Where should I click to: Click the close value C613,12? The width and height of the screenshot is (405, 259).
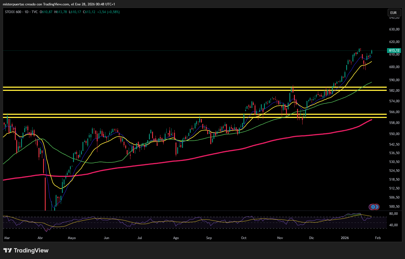click(89, 12)
